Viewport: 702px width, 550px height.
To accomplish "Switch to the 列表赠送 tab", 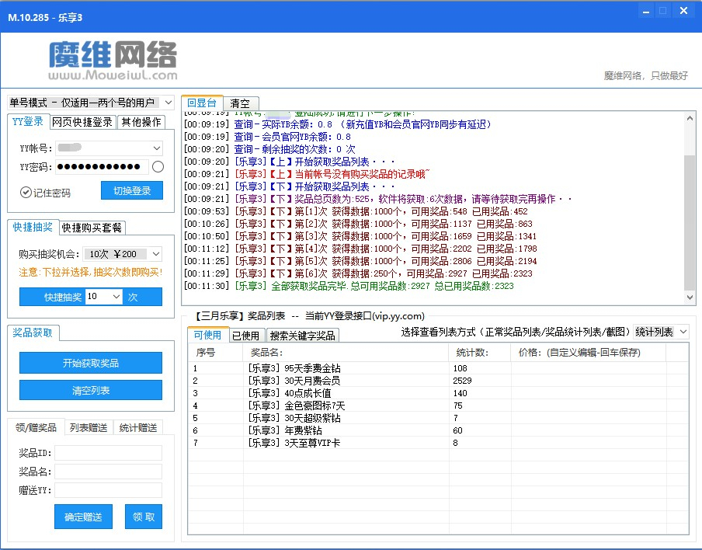I will [89, 428].
